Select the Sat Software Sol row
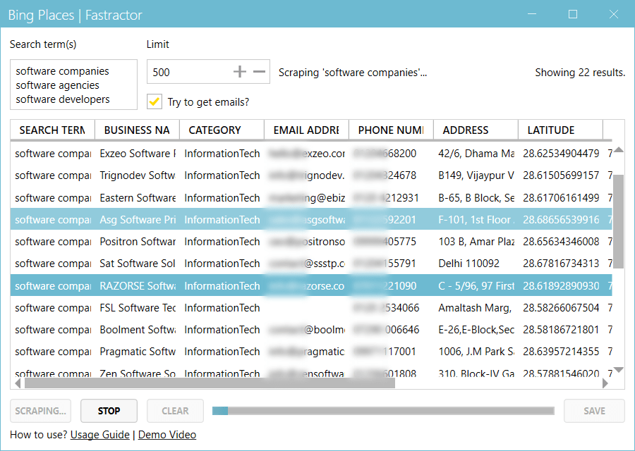The width and height of the screenshot is (635, 451). (311, 264)
